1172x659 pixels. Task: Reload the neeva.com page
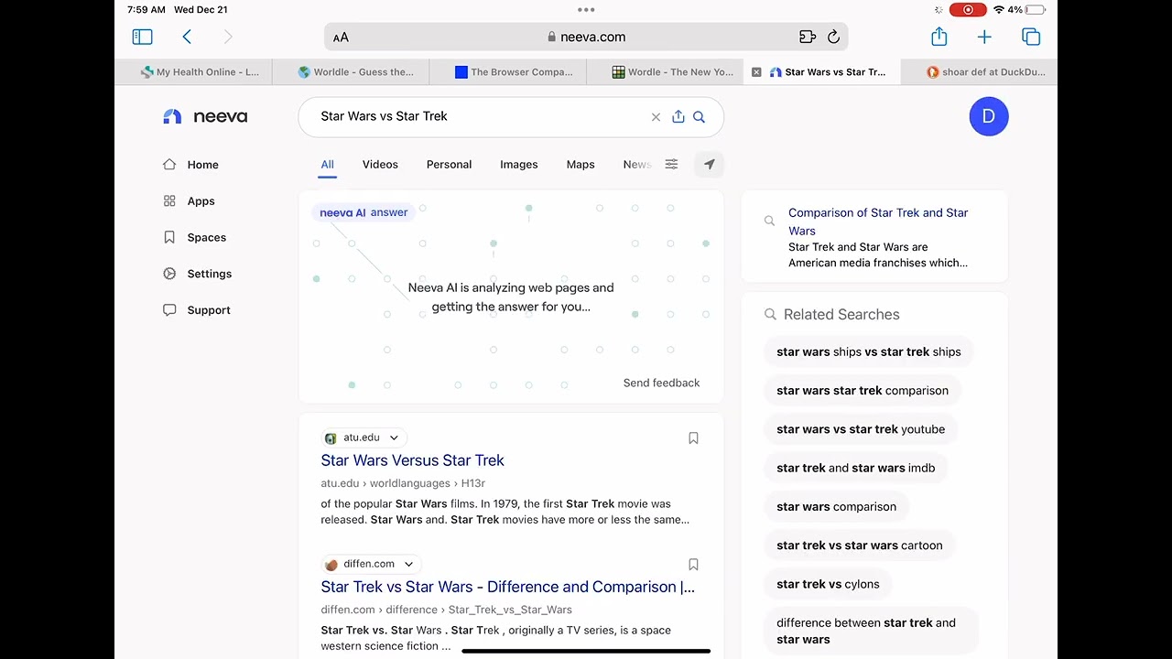click(833, 37)
